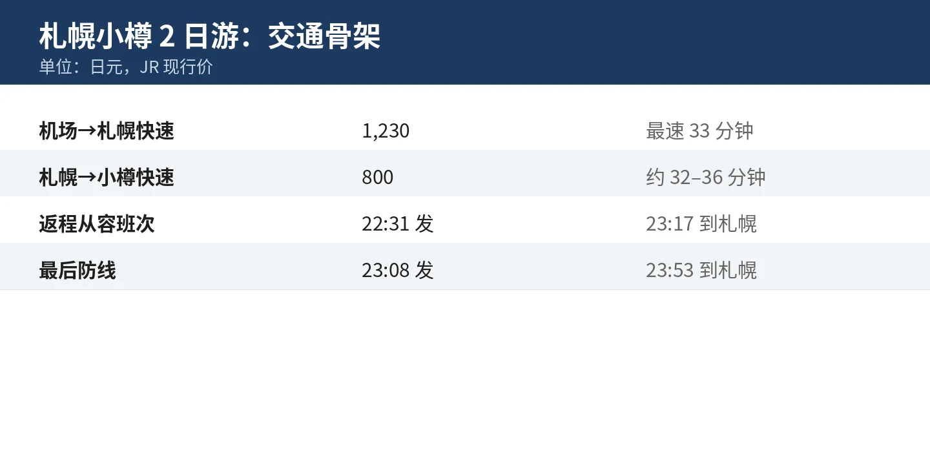This screenshot has width=930, height=465.
Task: Select the shaded 札幌→小樽快速 table row
Action: pos(465,173)
